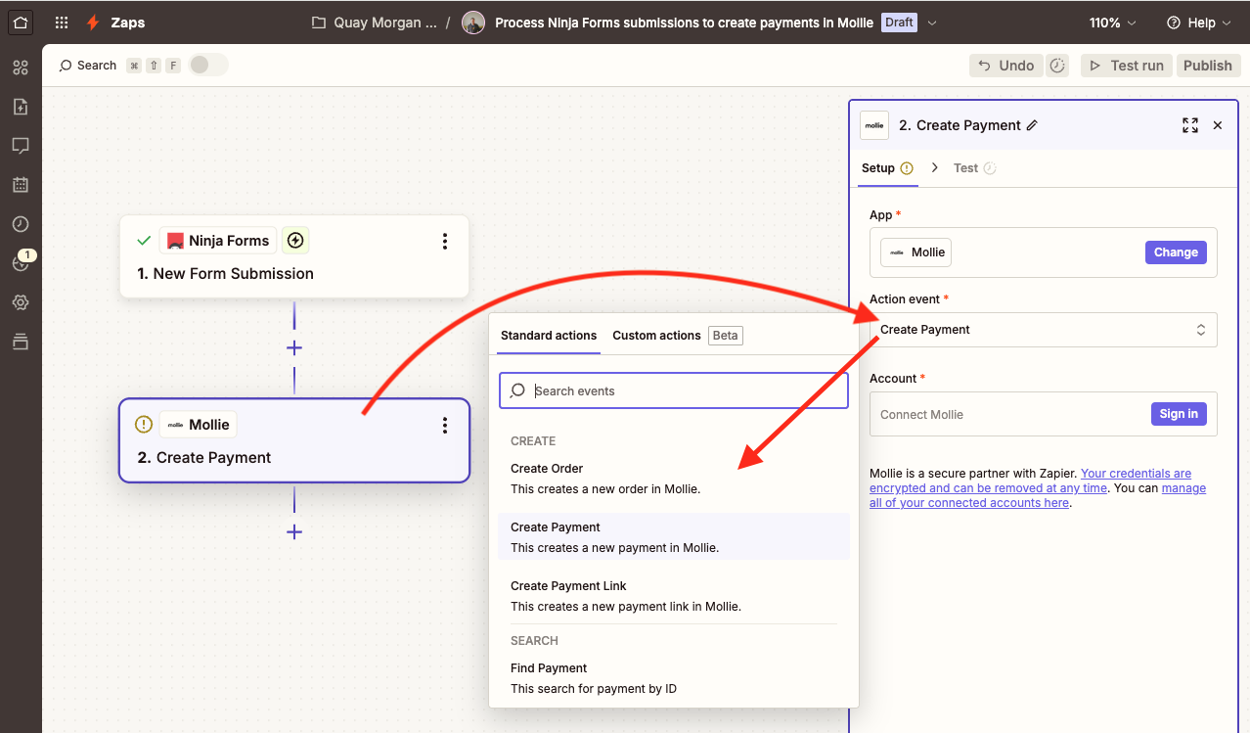The width and height of the screenshot is (1250, 733).
Task: Open the Mollie step three-dot menu
Action: [x=445, y=425]
